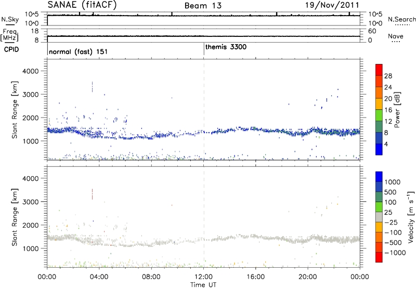Click the Power [dB] colorbar label
Viewport: 416px width, 288px height.
click(x=397, y=110)
